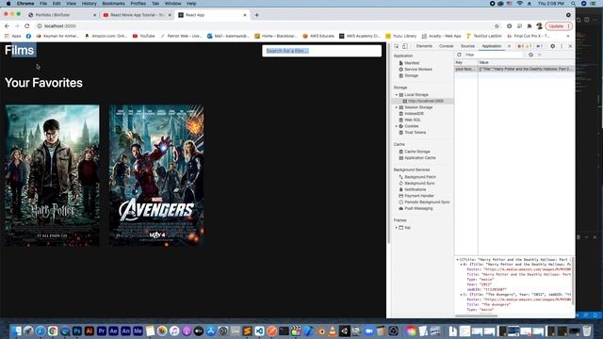Open Cache Storage item
The width and height of the screenshot is (603, 339).
click(x=416, y=152)
